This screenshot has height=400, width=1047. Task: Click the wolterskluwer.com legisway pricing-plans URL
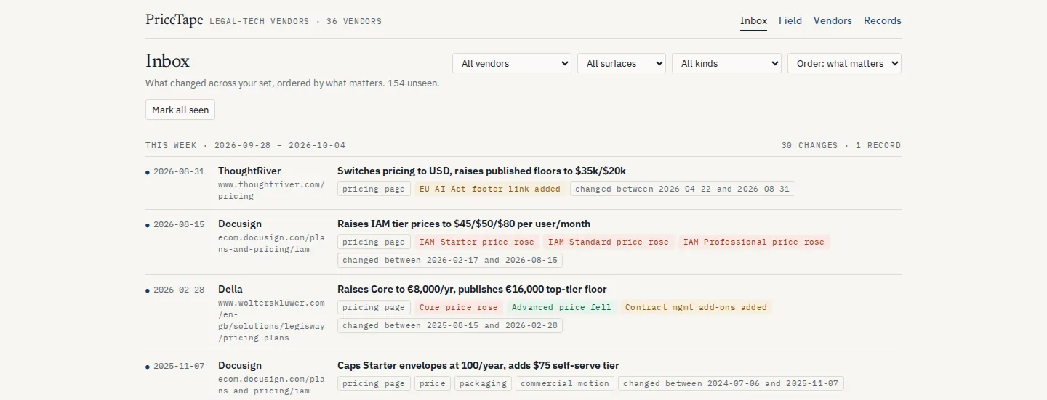point(271,320)
